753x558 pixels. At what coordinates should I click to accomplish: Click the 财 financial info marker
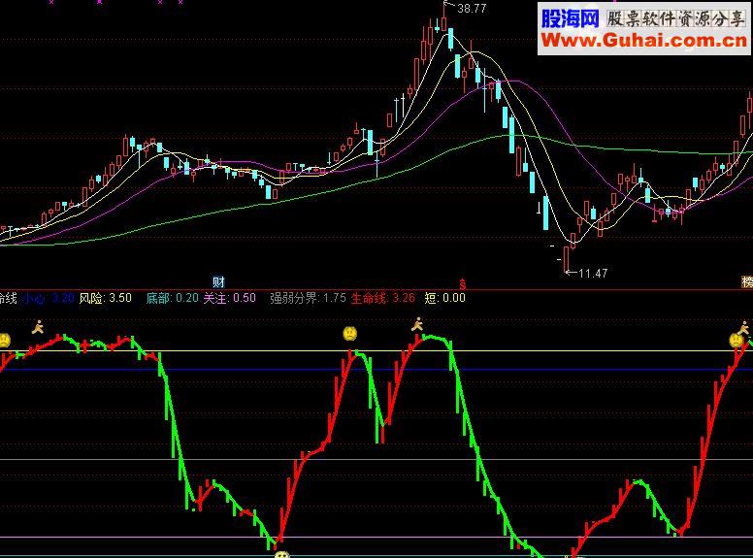(218, 281)
